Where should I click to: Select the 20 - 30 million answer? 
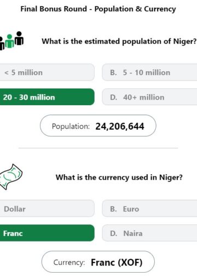47,97
